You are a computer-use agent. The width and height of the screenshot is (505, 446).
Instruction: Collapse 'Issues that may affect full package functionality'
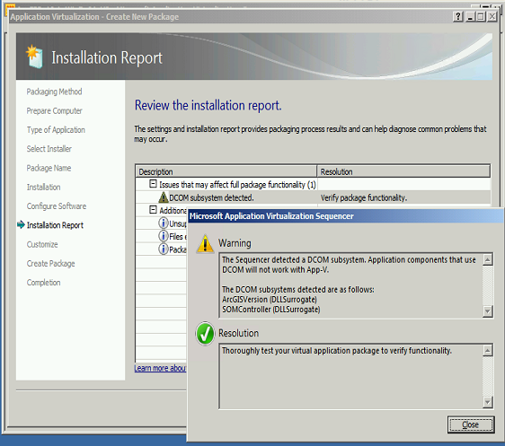point(153,184)
